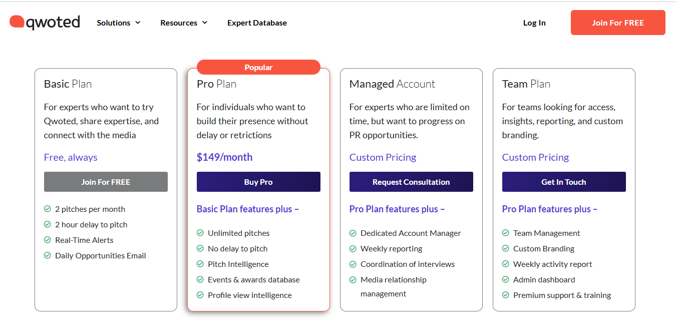Open the Resources dropdown menu

coord(184,23)
